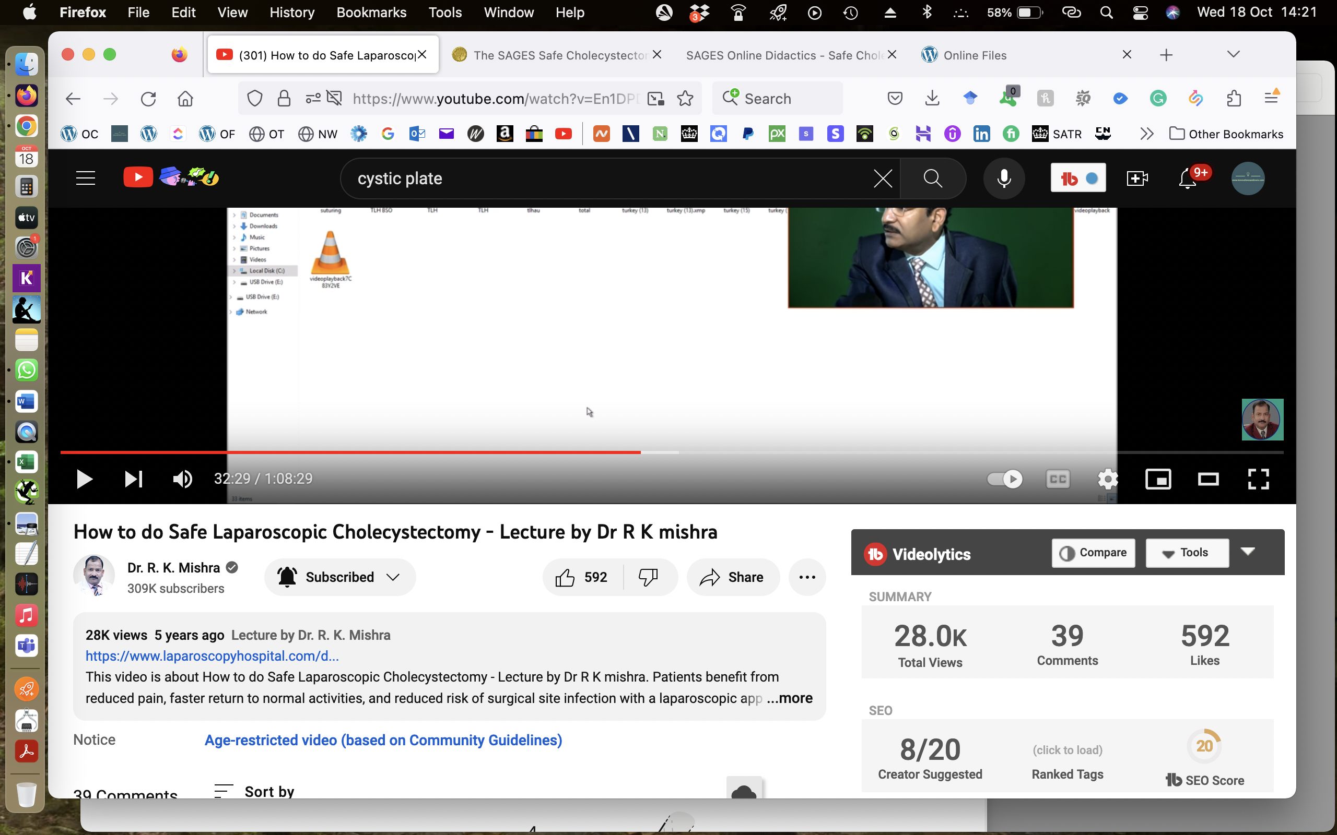Collapse the Videolytics panel arrow
The width and height of the screenshot is (1337, 835).
(1248, 551)
